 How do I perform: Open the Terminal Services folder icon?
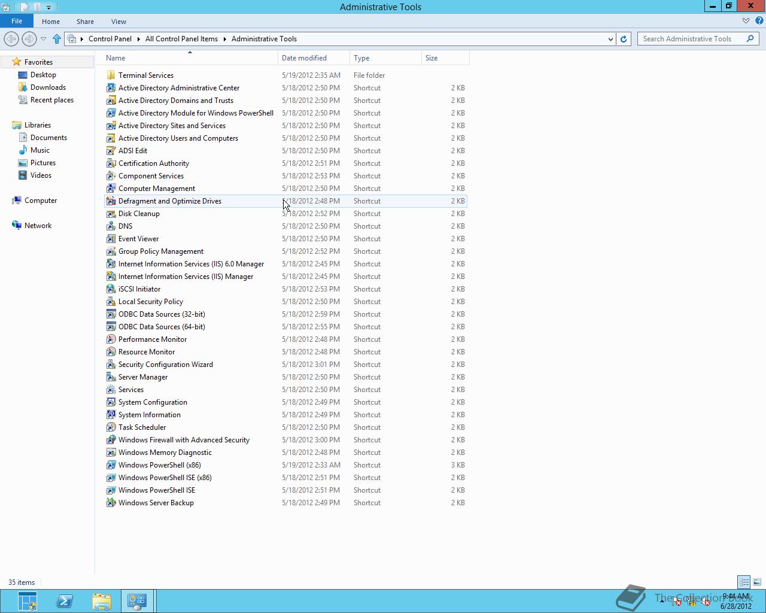tap(111, 75)
